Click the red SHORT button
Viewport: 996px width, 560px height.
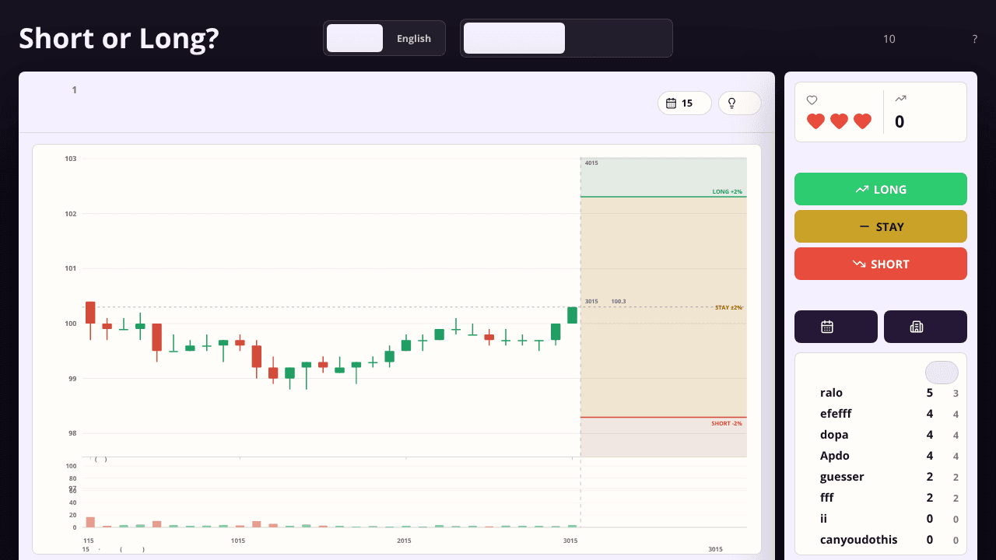[x=881, y=264]
